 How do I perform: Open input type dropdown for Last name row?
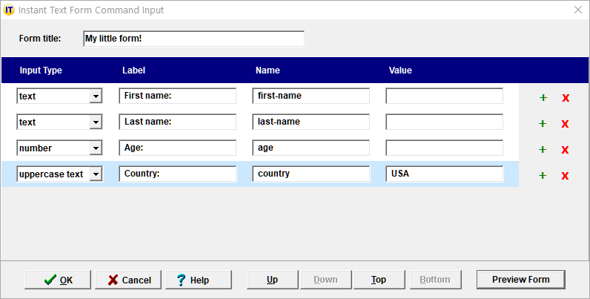(96, 122)
